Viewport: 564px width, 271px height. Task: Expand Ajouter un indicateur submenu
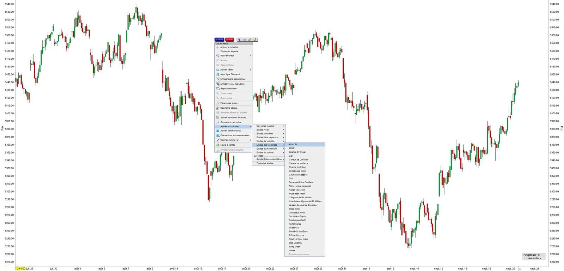pyautogui.click(x=234, y=126)
